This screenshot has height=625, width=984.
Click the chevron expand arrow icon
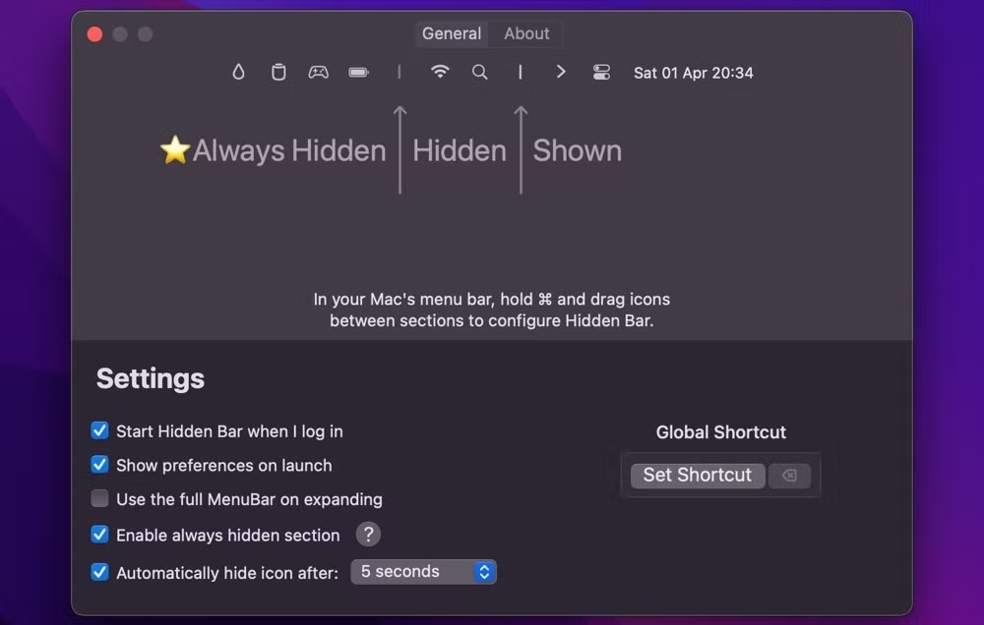coord(561,72)
